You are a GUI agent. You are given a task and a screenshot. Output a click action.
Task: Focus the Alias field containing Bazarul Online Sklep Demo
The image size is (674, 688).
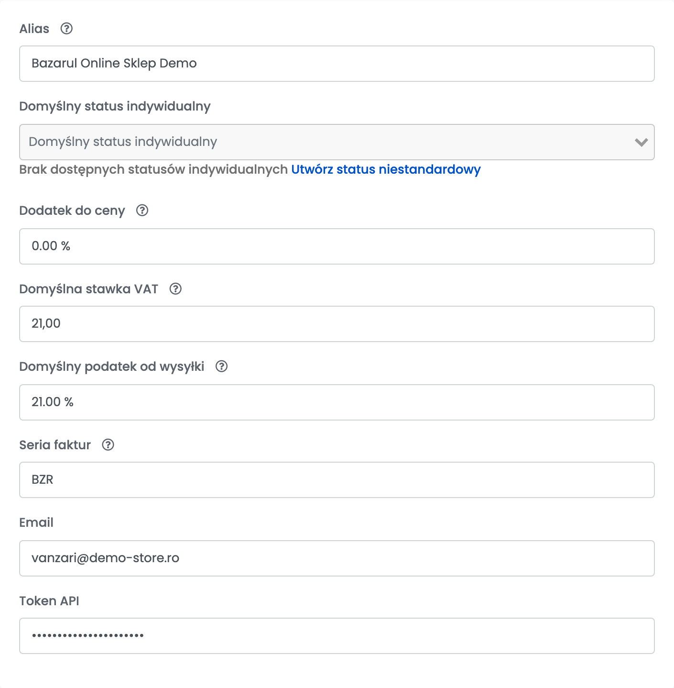pyautogui.click(x=337, y=64)
